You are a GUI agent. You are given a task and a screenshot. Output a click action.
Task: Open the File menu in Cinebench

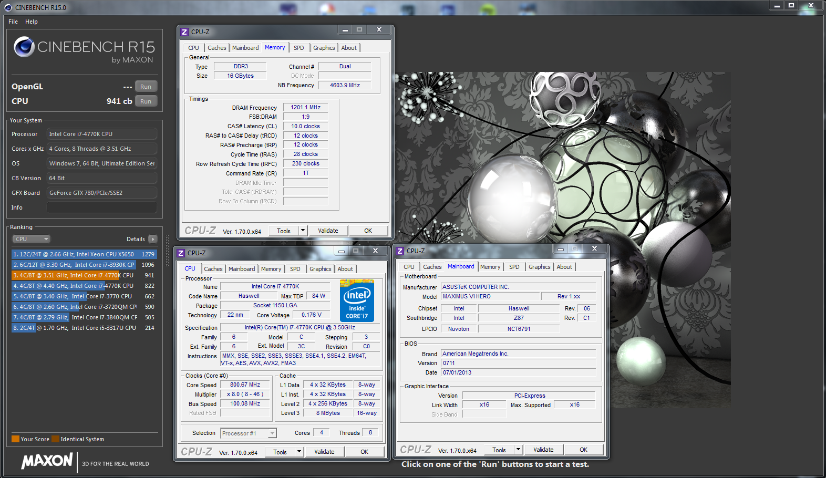[x=13, y=22]
